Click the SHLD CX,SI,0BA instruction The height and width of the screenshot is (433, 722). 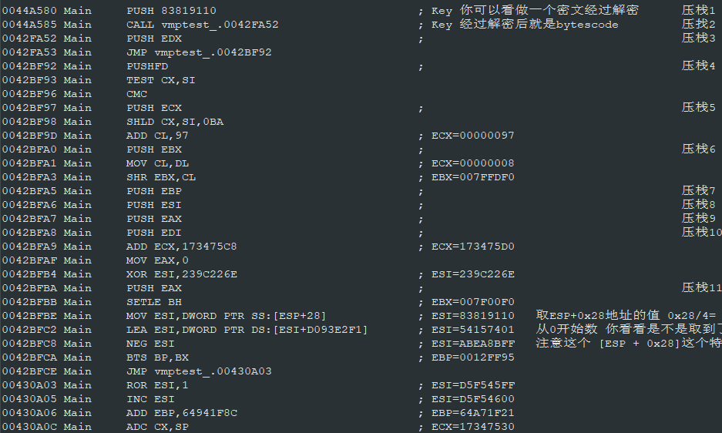(x=175, y=122)
